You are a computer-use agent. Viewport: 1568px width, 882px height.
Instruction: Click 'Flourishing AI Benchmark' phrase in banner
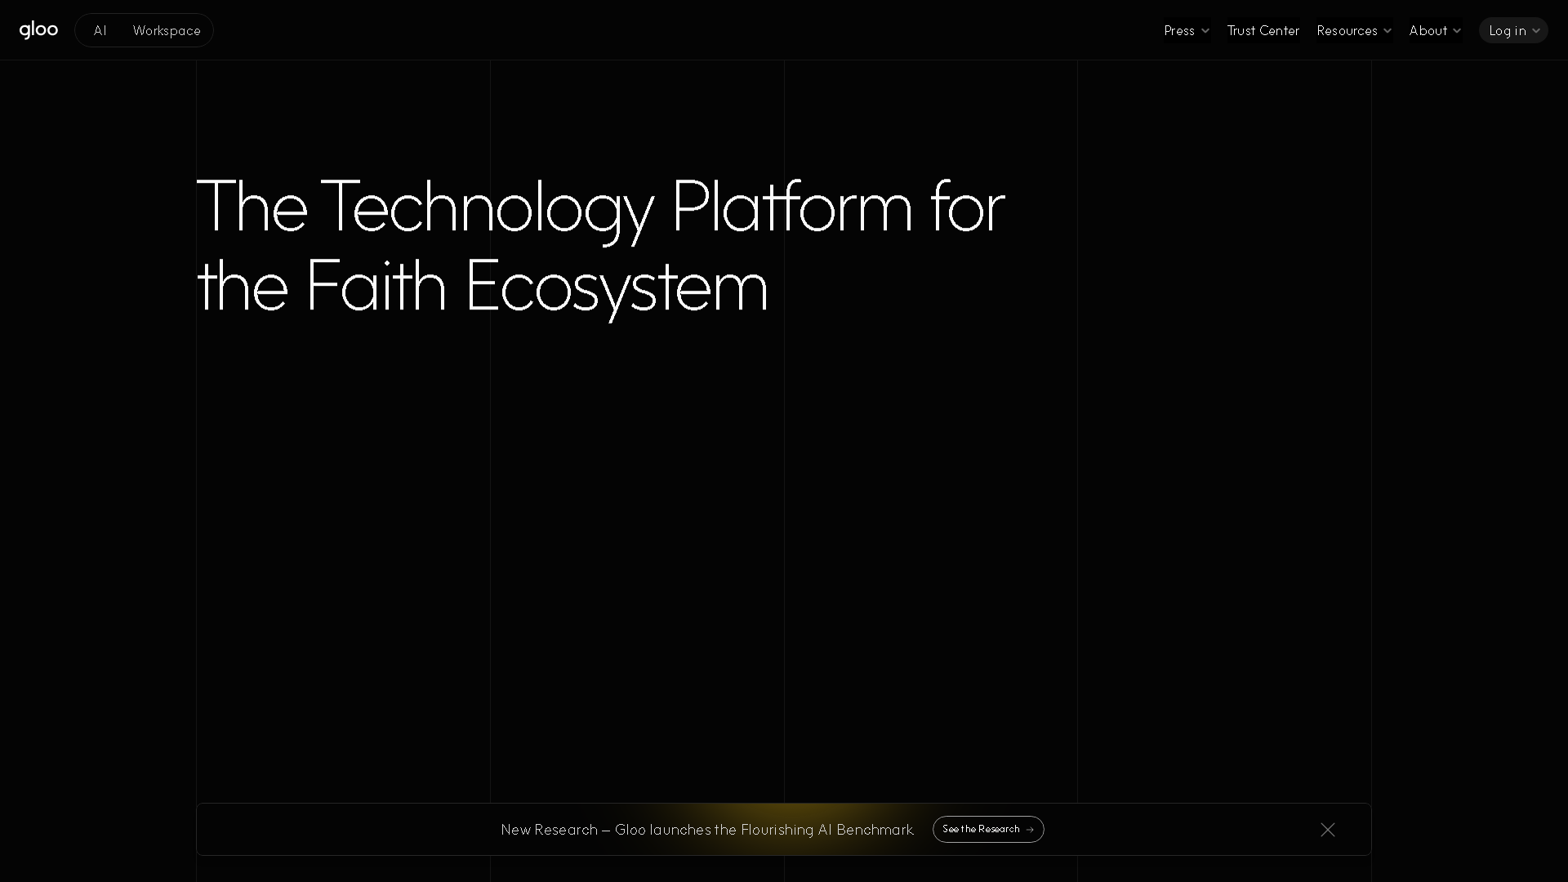[x=826, y=830]
